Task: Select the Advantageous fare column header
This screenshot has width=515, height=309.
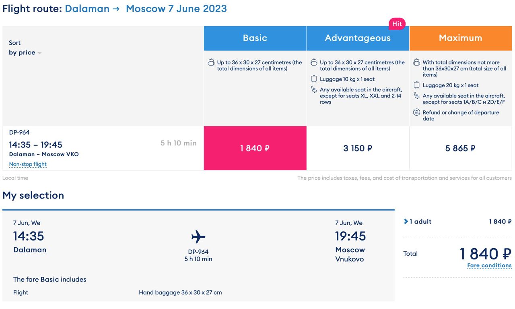Action: click(x=358, y=38)
